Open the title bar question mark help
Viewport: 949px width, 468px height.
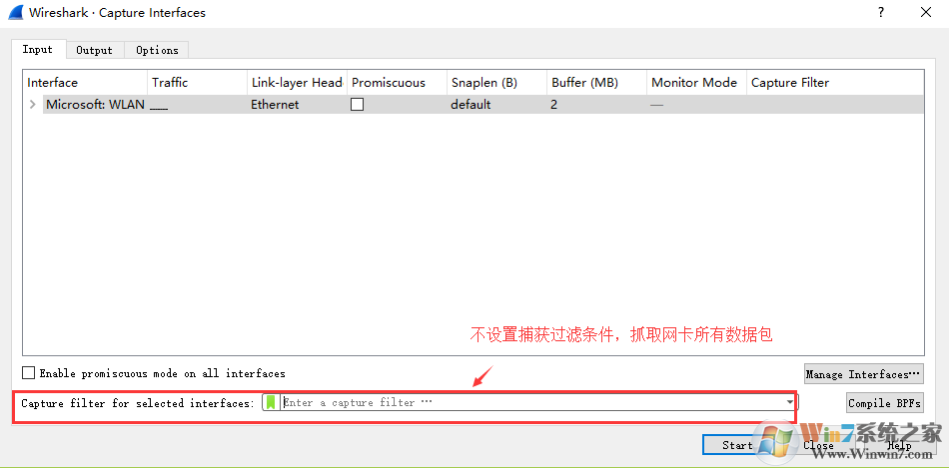coord(881,12)
